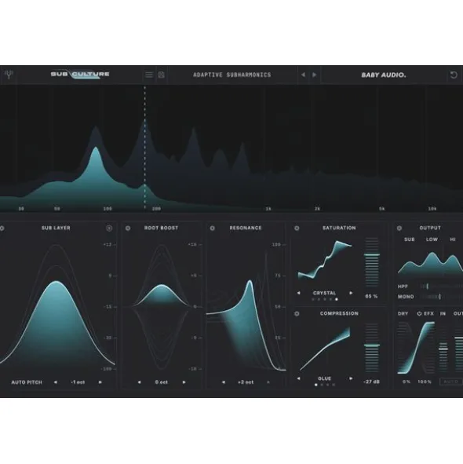Viewport: 463px width, 464px height.
Task: Select previous saturation type before Crystal
Action: 298,293
